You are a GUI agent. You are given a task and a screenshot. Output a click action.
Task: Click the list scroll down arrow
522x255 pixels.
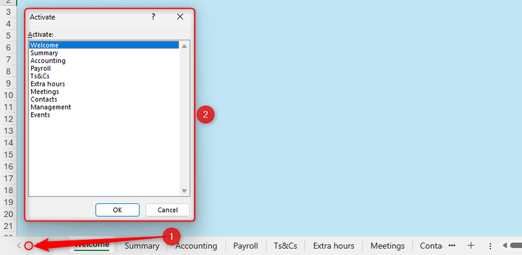[x=184, y=191]
